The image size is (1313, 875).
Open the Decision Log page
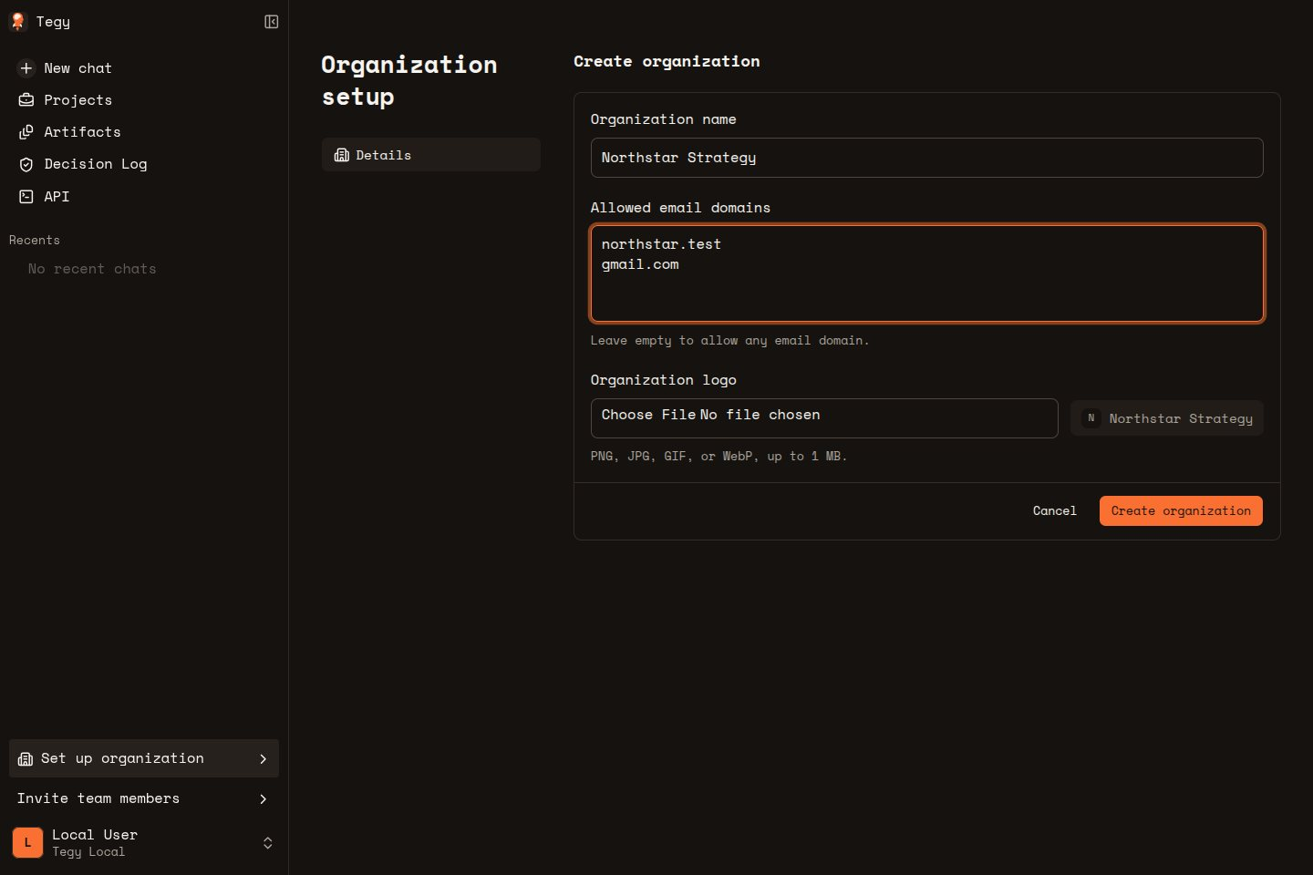coord(144,164)
